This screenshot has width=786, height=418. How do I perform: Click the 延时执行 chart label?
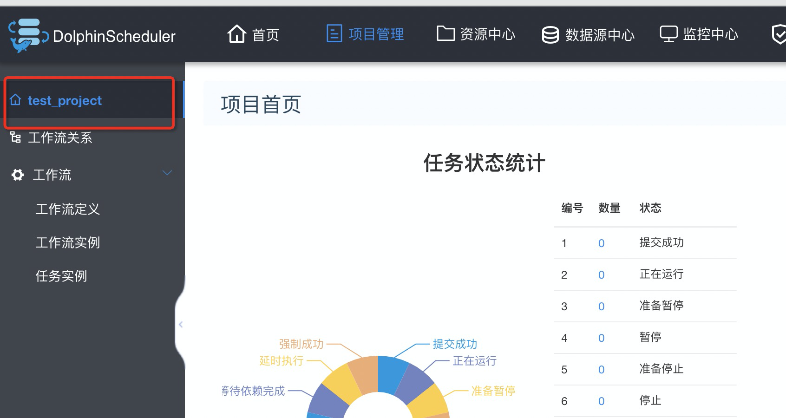pyautogui.click(x=282, y=361)
